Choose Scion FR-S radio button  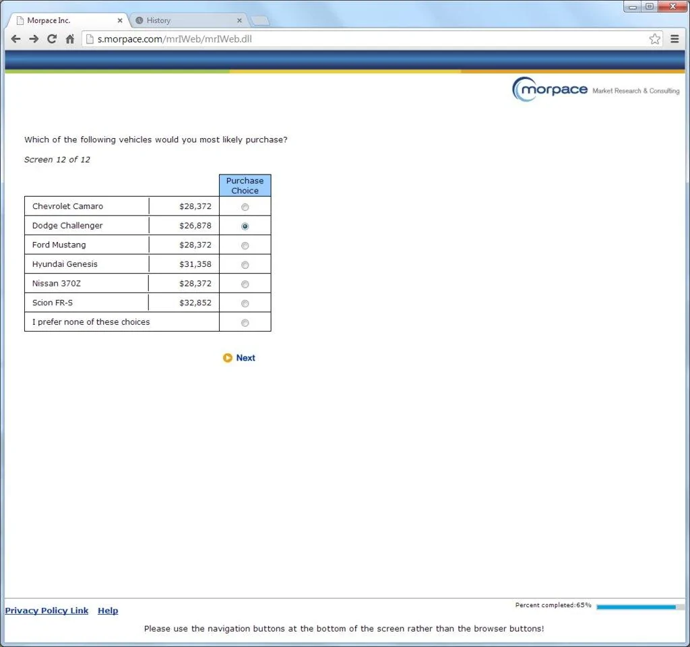pyautogui.click(x=245, y=304)
